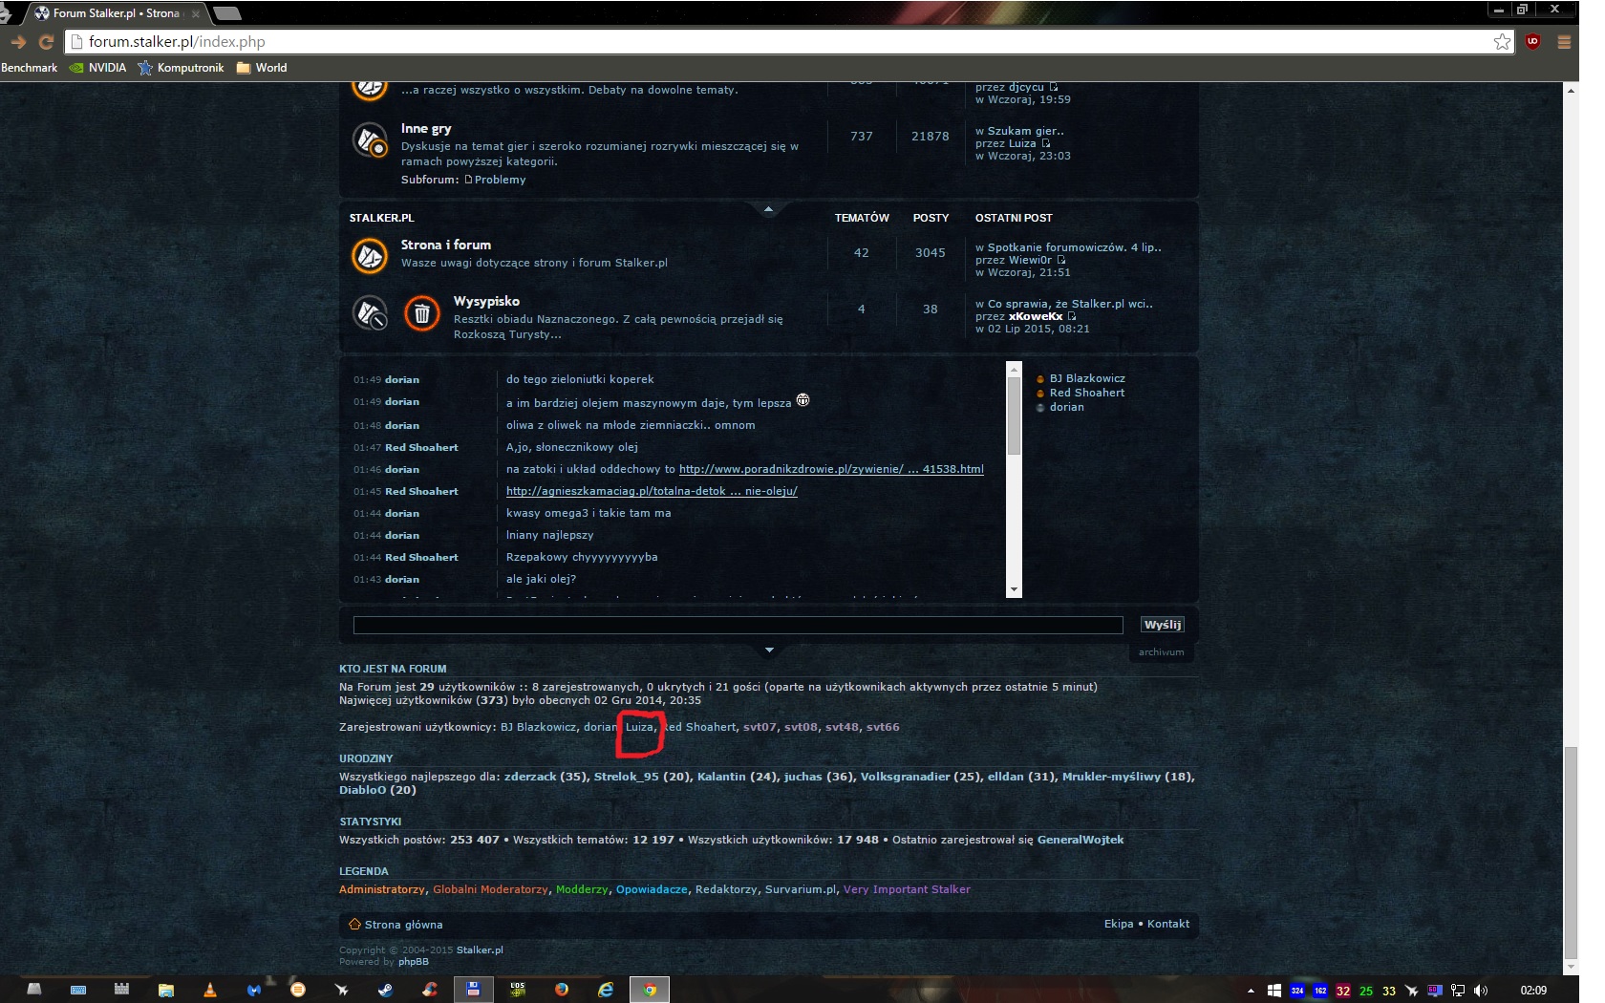Screen dimensions: 1605x1003
Task: Select the Forum Stalker.pl browser tab
Action: (115, 13)
